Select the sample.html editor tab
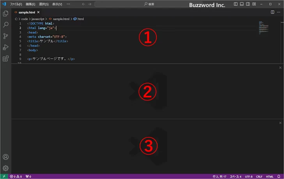284x179 pixels. pyautogui.click(x=27, y=12)
